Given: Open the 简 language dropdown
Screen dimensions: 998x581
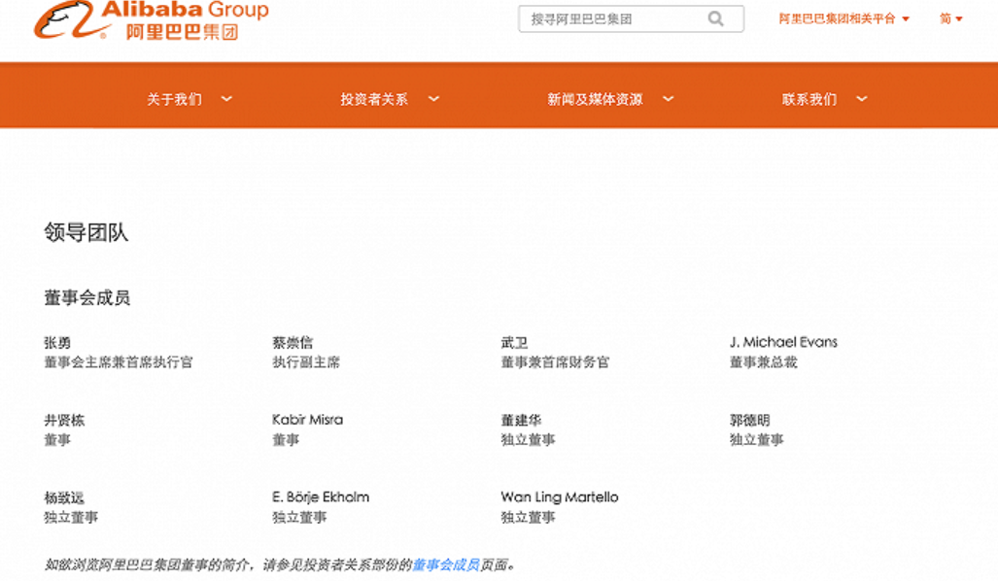Looking at the screenshot, I should [x=951, y=19].
